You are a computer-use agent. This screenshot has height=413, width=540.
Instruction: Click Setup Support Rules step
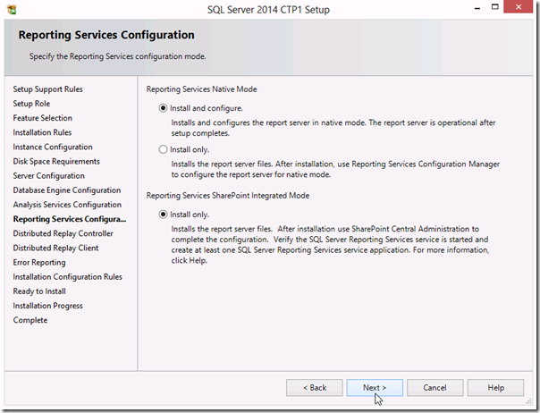[x=48, y=89]
